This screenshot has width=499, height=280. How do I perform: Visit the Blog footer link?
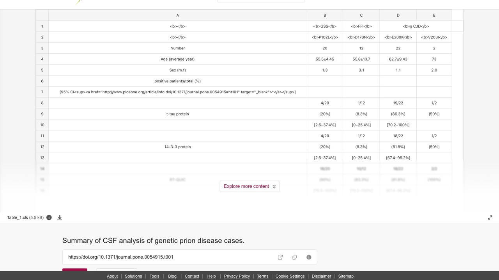172,276
